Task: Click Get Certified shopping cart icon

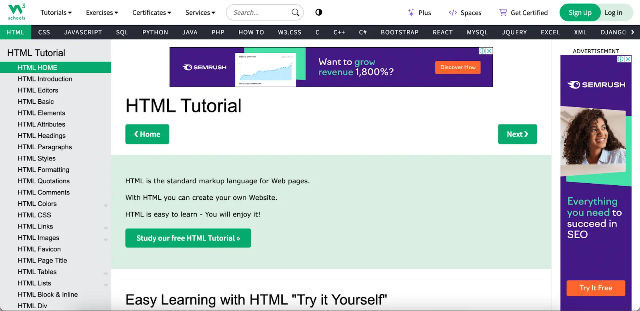Action: point(503,12)
